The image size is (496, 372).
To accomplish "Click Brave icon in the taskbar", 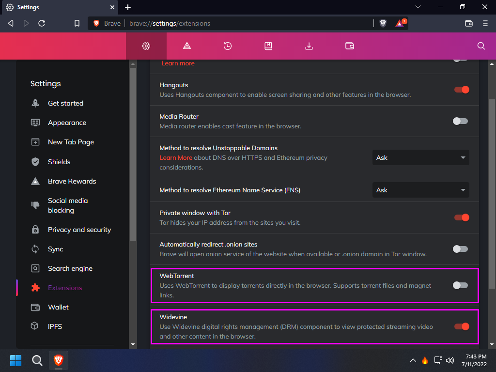I will (x=59, y=360).
